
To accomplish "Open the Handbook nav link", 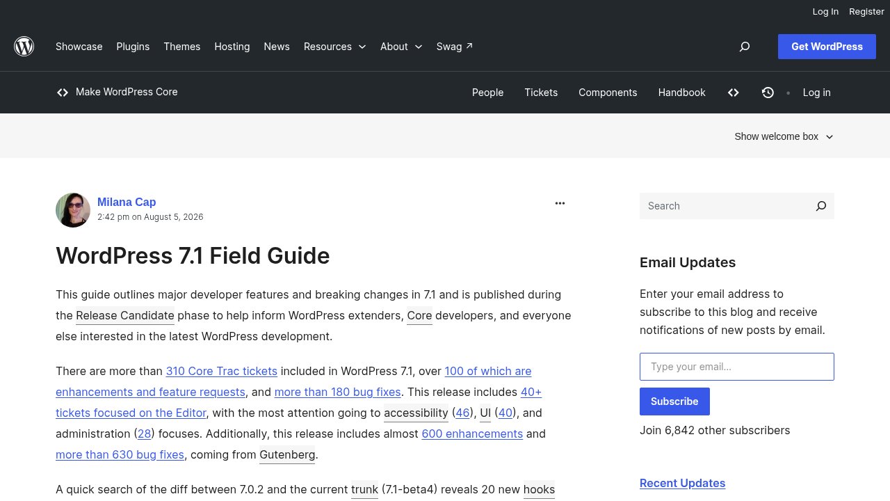I will [x=682, y=93].
